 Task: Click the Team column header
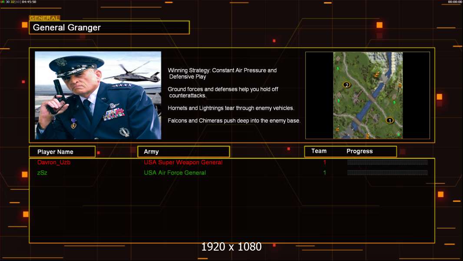pyautogui.click(x=319, y=151)
